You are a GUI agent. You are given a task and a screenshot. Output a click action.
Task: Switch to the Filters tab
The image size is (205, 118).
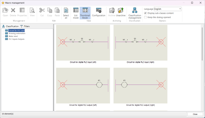[x=25, y=26]
